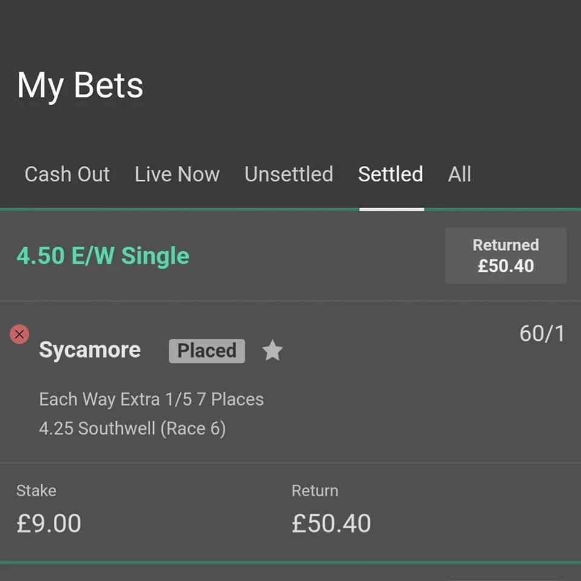
Task: Switch to the Cash Out tab
Action: (x=67, y=174)
